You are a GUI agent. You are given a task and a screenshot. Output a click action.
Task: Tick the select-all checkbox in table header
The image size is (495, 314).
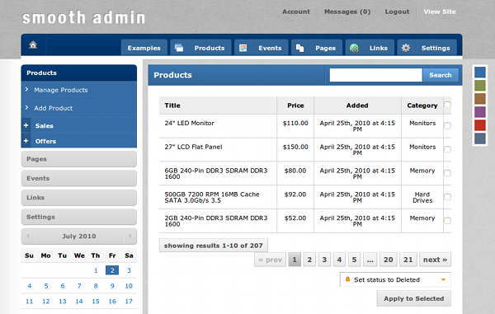coord(447,105)
